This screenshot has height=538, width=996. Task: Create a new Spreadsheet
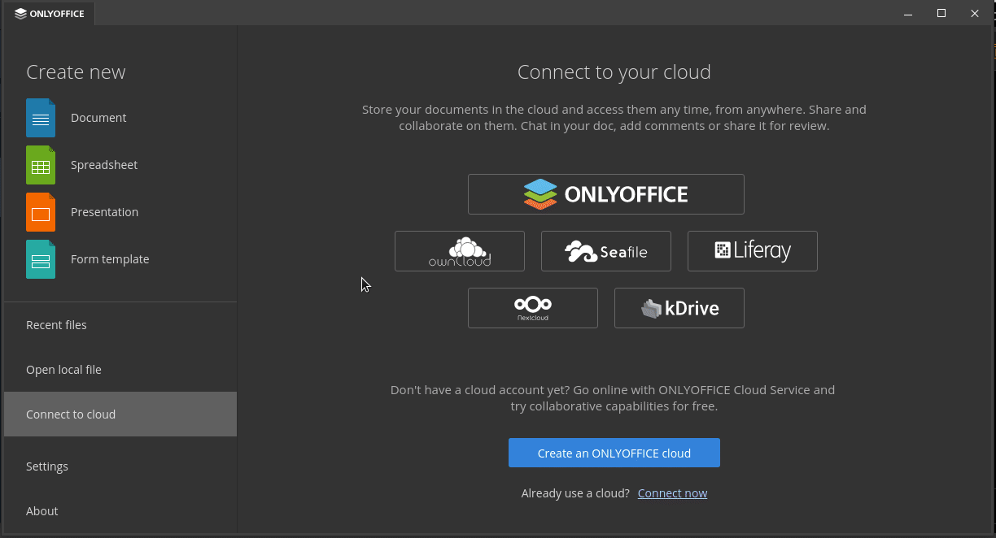click(103, 165)
